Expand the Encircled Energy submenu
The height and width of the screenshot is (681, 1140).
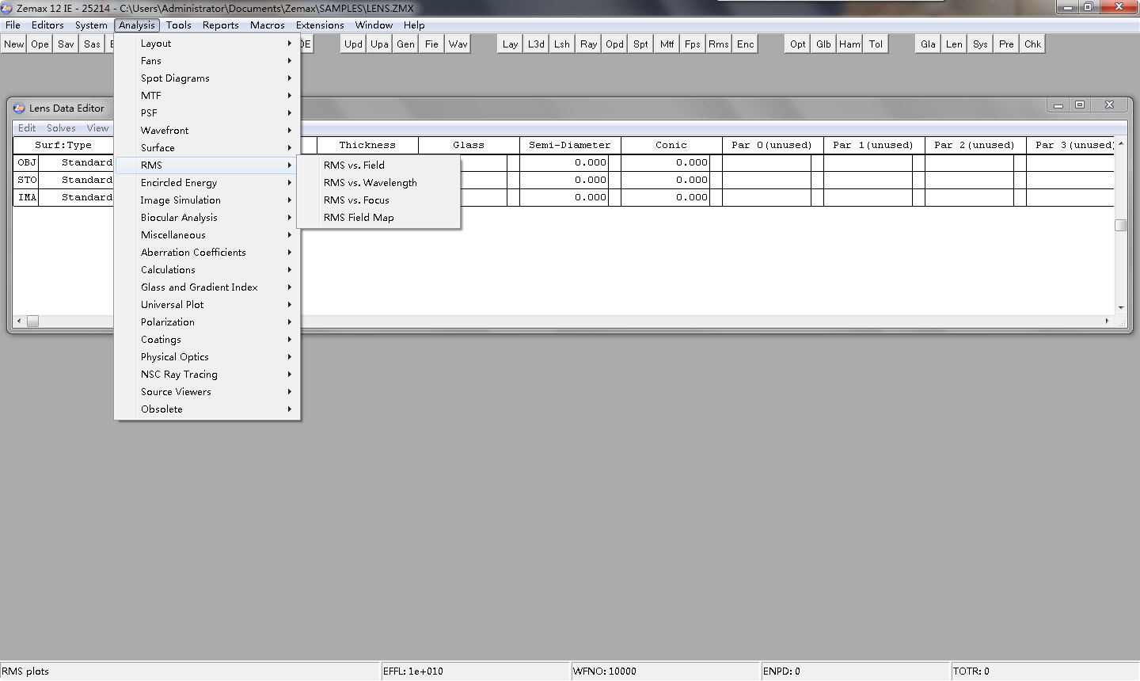207,183
